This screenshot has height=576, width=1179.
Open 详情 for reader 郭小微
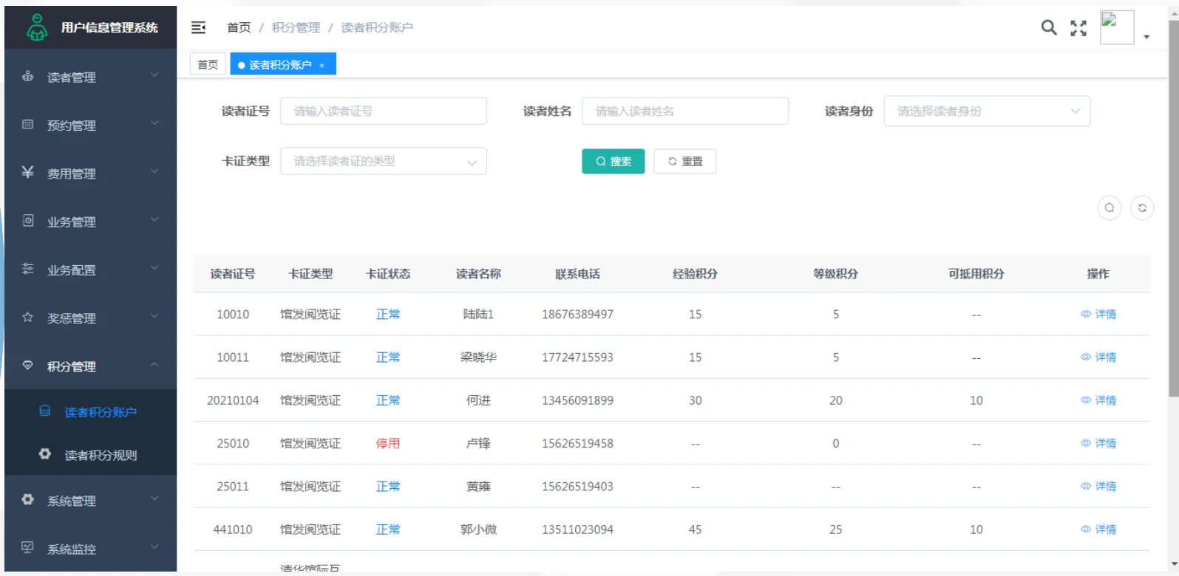click(x=1098, y=529)
